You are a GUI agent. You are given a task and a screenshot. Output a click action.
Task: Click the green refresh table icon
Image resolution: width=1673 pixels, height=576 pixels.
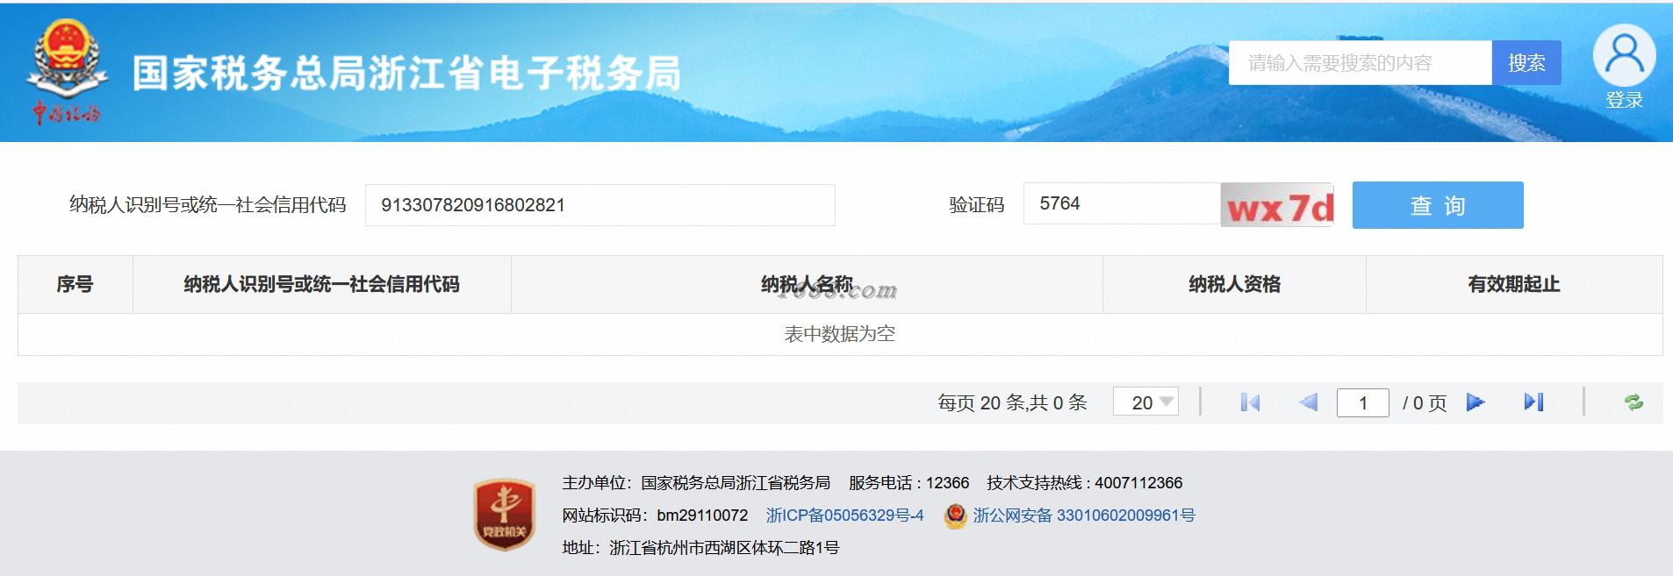coord(1634,402)
